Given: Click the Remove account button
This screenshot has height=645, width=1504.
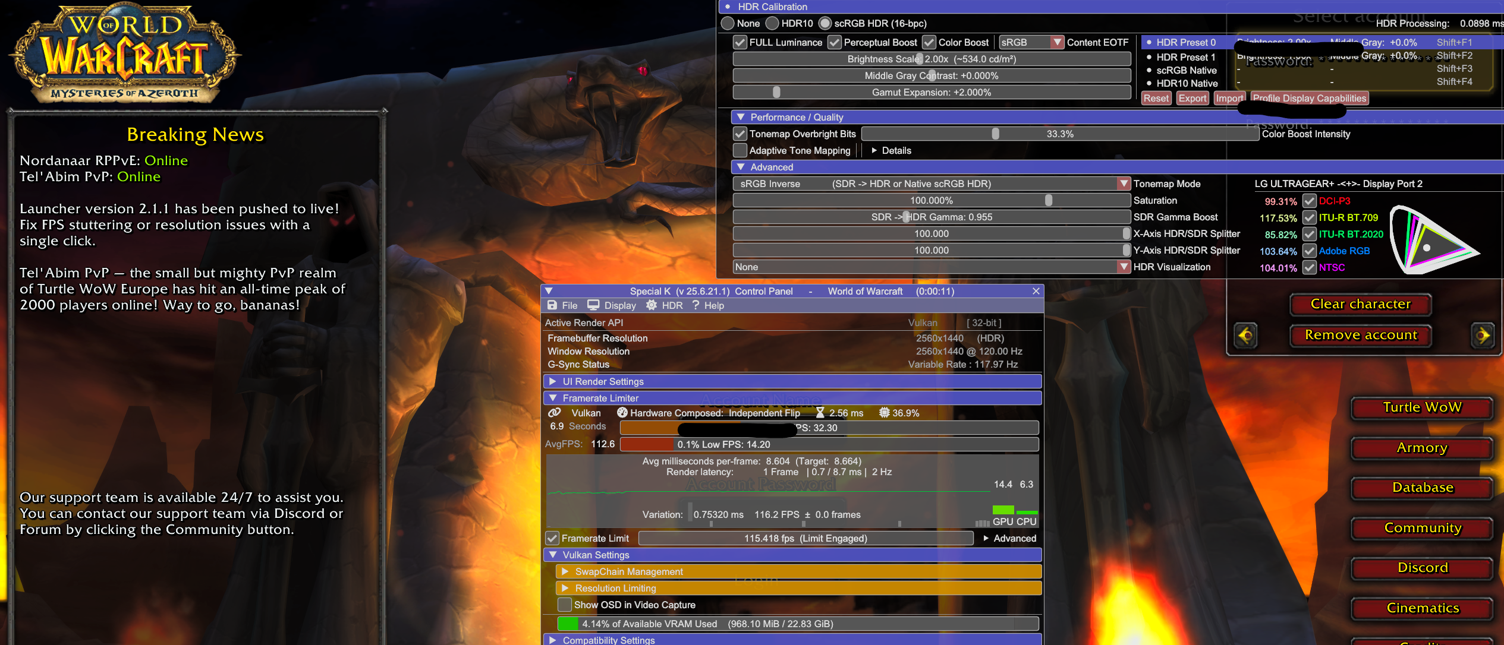Looking at the screenshot, I should (1361, 335).
